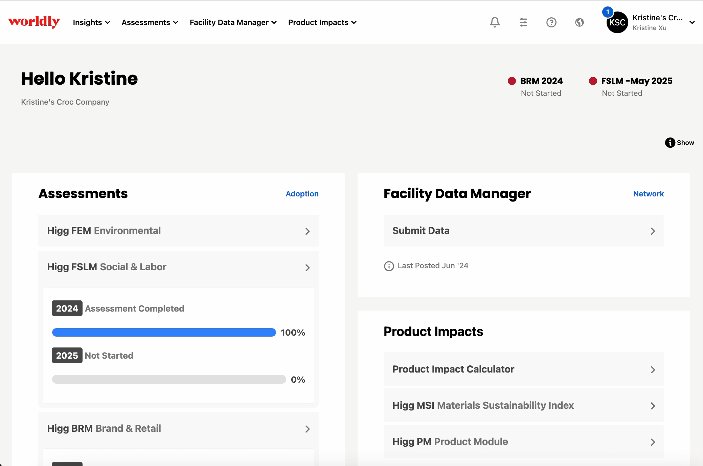
Task: Expand the Higg FEM Environmental row chevron
Action: [307, 231]
